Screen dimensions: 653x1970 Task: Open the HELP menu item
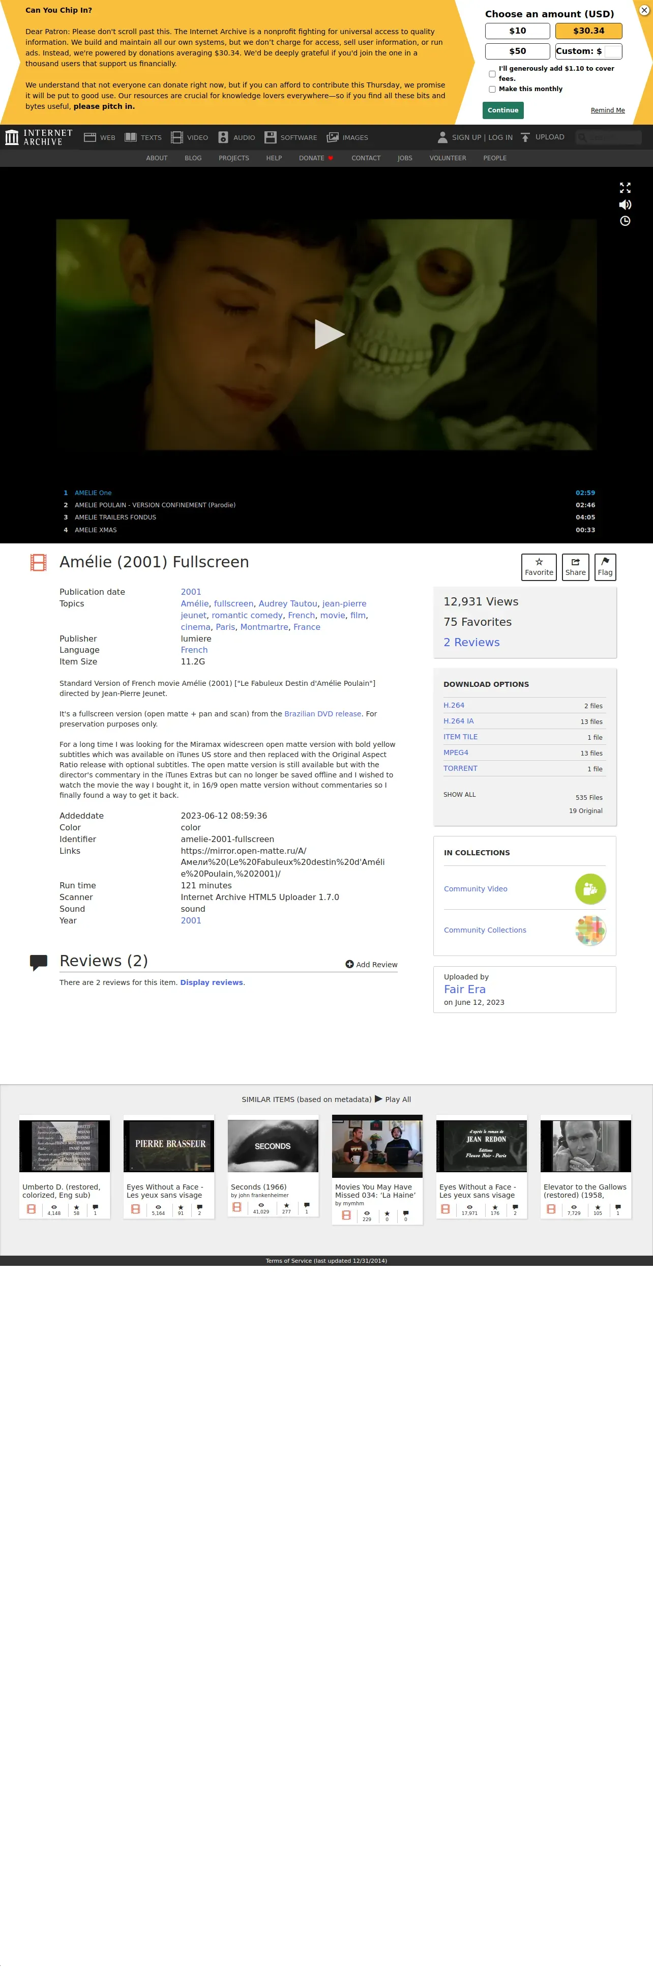pyautogui.click(x=274, y=158)
